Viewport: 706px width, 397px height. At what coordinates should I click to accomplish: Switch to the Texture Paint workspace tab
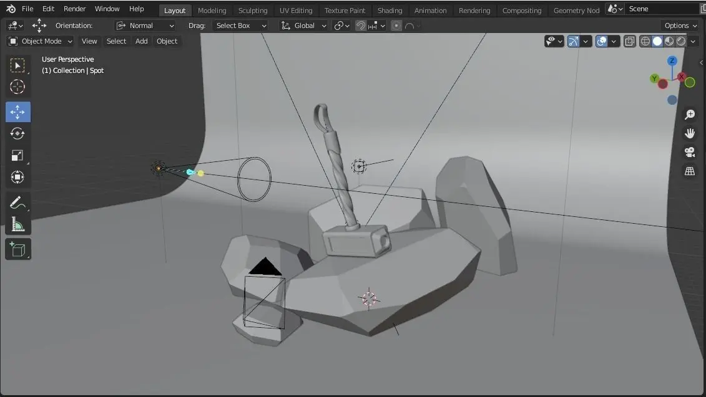(x=345, y=11)
